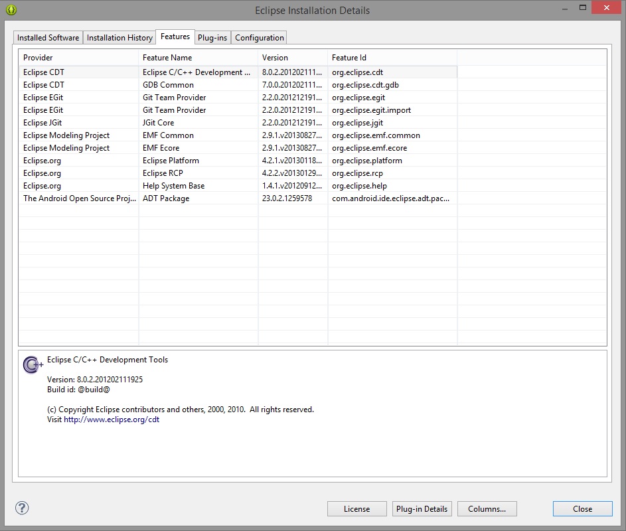Click the C/C++ Development Tools feature icon
This screenshot has height=531, width=626.
point(33,364)
